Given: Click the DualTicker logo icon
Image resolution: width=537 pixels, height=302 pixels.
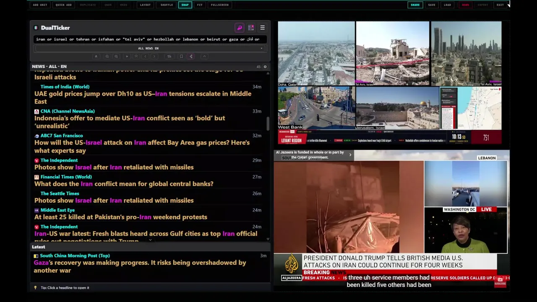Looking at the screenshot, I should [x=36, y=28].
